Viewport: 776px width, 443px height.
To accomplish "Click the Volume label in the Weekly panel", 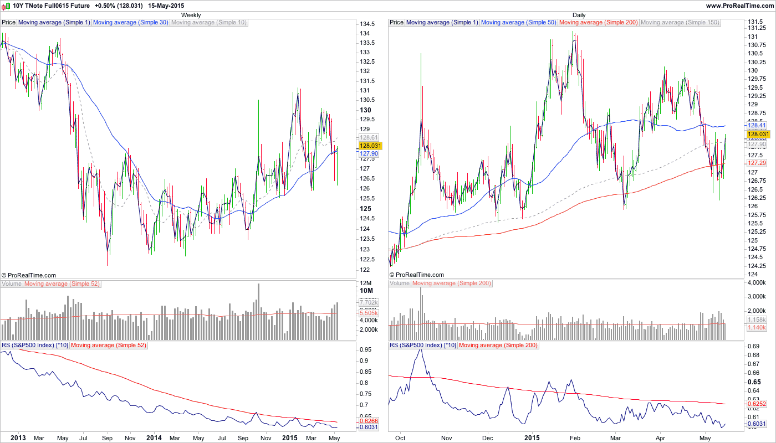I will [x=12, y=284].
